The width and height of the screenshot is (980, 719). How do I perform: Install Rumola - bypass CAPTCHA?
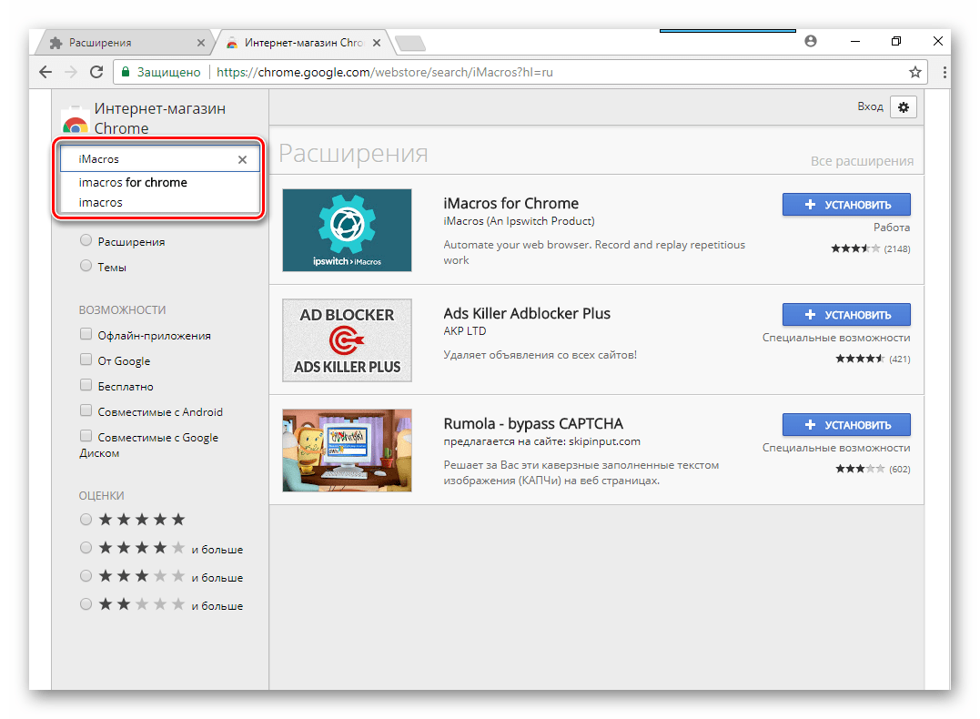846,424
